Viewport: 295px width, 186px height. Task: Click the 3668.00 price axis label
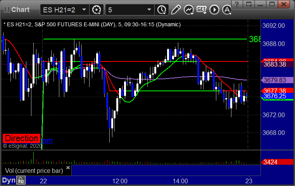pos(273,133)
